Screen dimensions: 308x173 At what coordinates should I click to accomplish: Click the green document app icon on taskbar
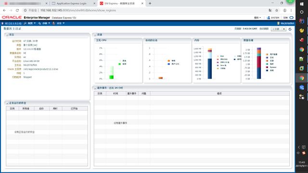(302, 59)
